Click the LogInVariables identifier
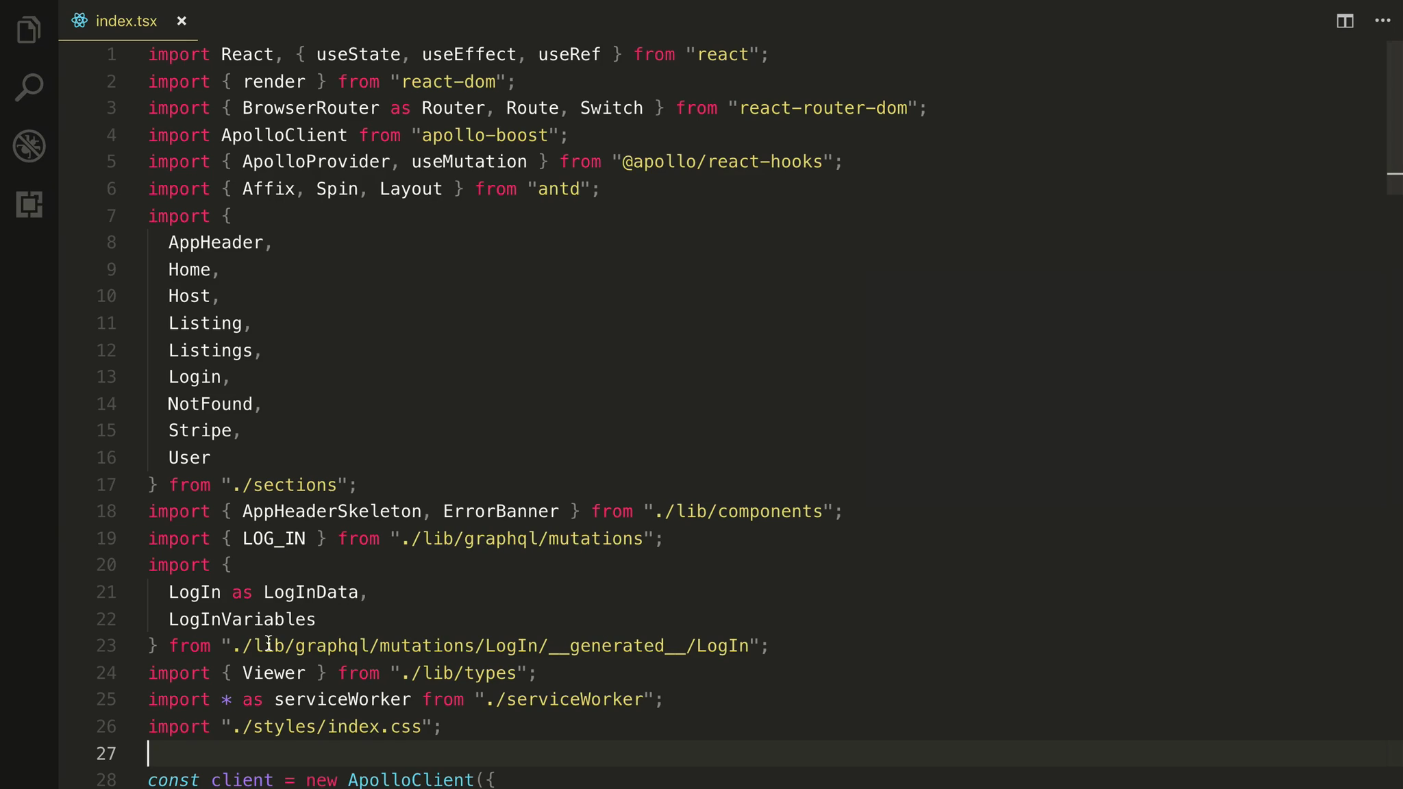The height and width of the screenshot is (789, 1403). click(x=242, y=619)
